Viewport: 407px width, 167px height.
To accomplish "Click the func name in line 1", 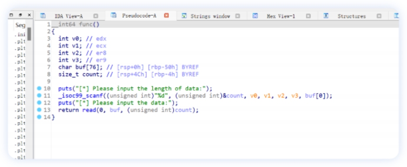I will coord(86,25).
